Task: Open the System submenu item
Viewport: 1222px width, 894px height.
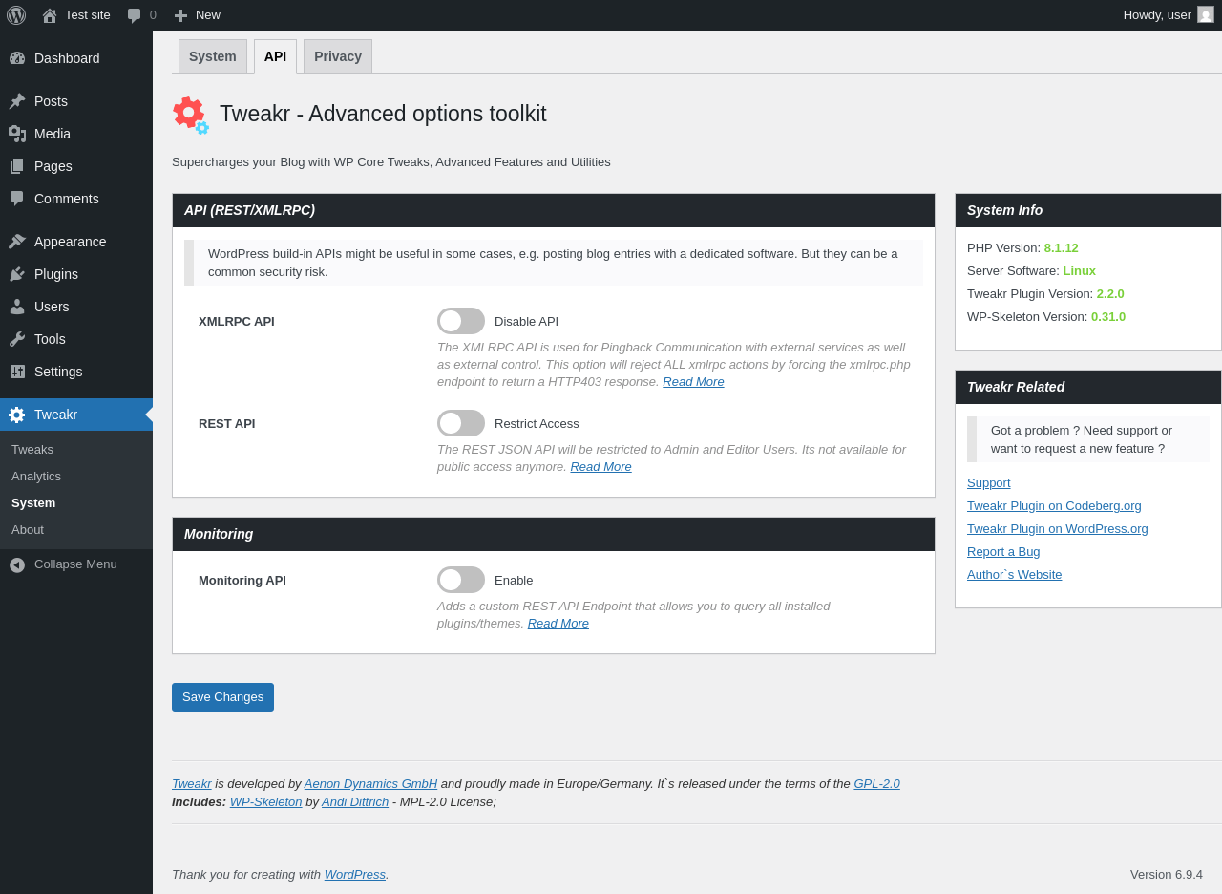Action: pyautogui.click(x=33, y=502)
